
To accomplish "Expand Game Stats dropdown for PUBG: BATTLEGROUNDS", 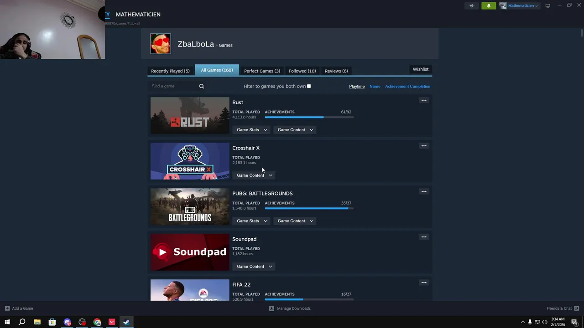I will 251,221.
